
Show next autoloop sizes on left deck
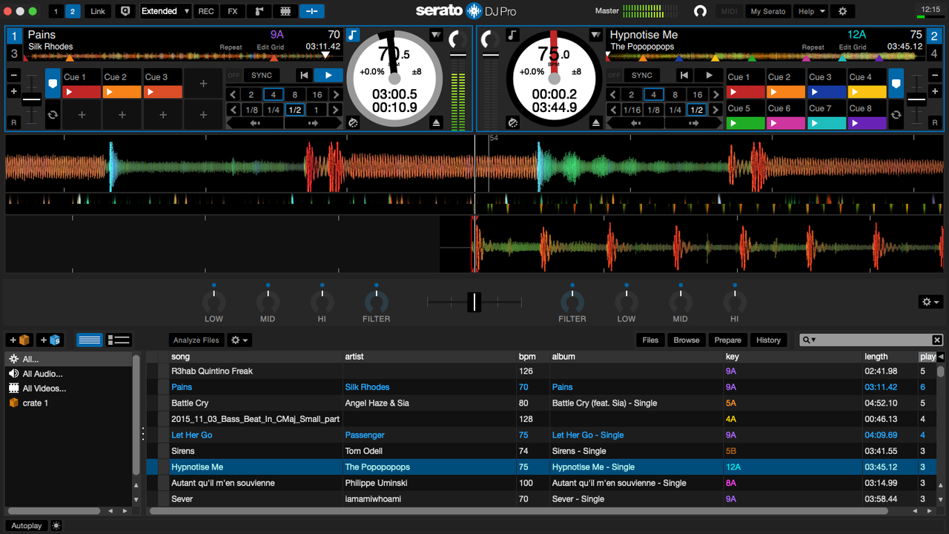coord(337,95)
